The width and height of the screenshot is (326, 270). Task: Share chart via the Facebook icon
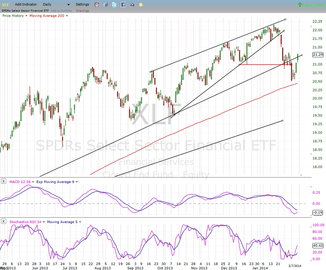(123, 4)
